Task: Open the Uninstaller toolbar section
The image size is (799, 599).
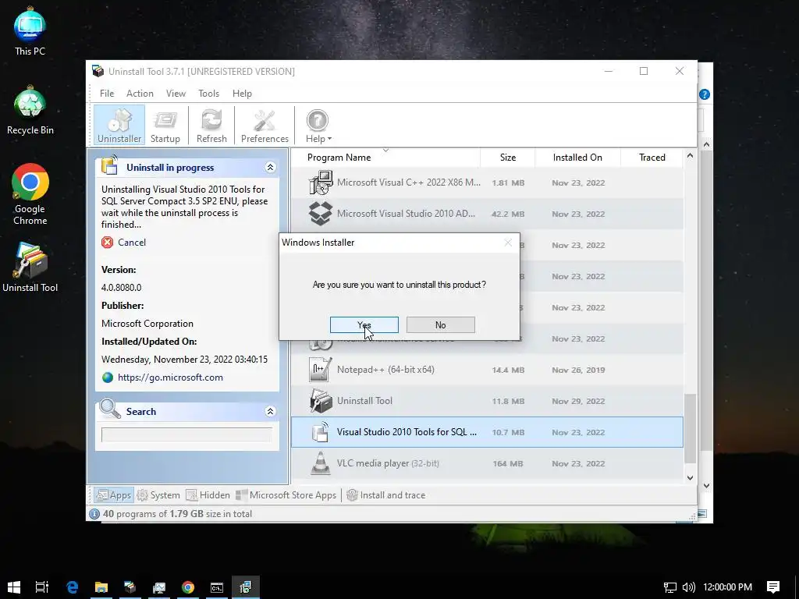Action: [119, 126]
